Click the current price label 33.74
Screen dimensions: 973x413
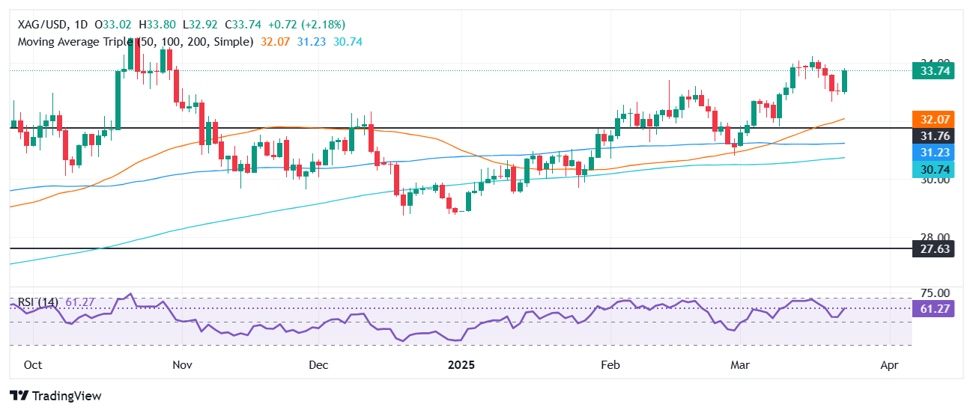[933, 71]
